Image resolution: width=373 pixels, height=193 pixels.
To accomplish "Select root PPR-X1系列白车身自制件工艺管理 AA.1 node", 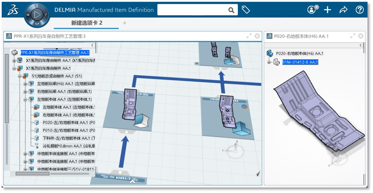I will tap(55, 53).
